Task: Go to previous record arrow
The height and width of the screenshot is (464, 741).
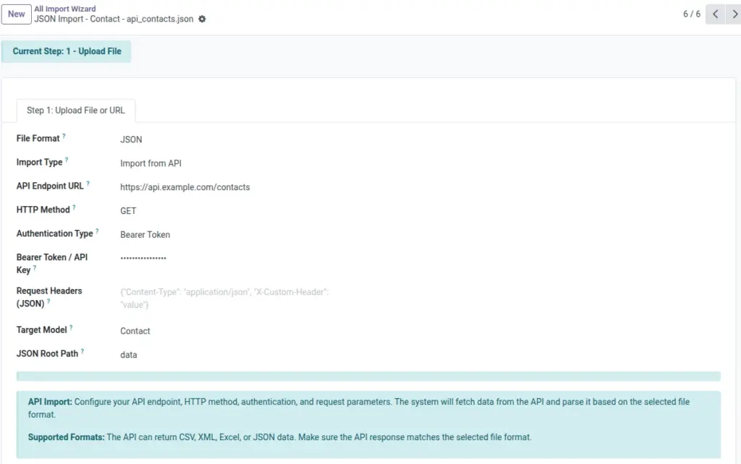Action: click(715, 14)
